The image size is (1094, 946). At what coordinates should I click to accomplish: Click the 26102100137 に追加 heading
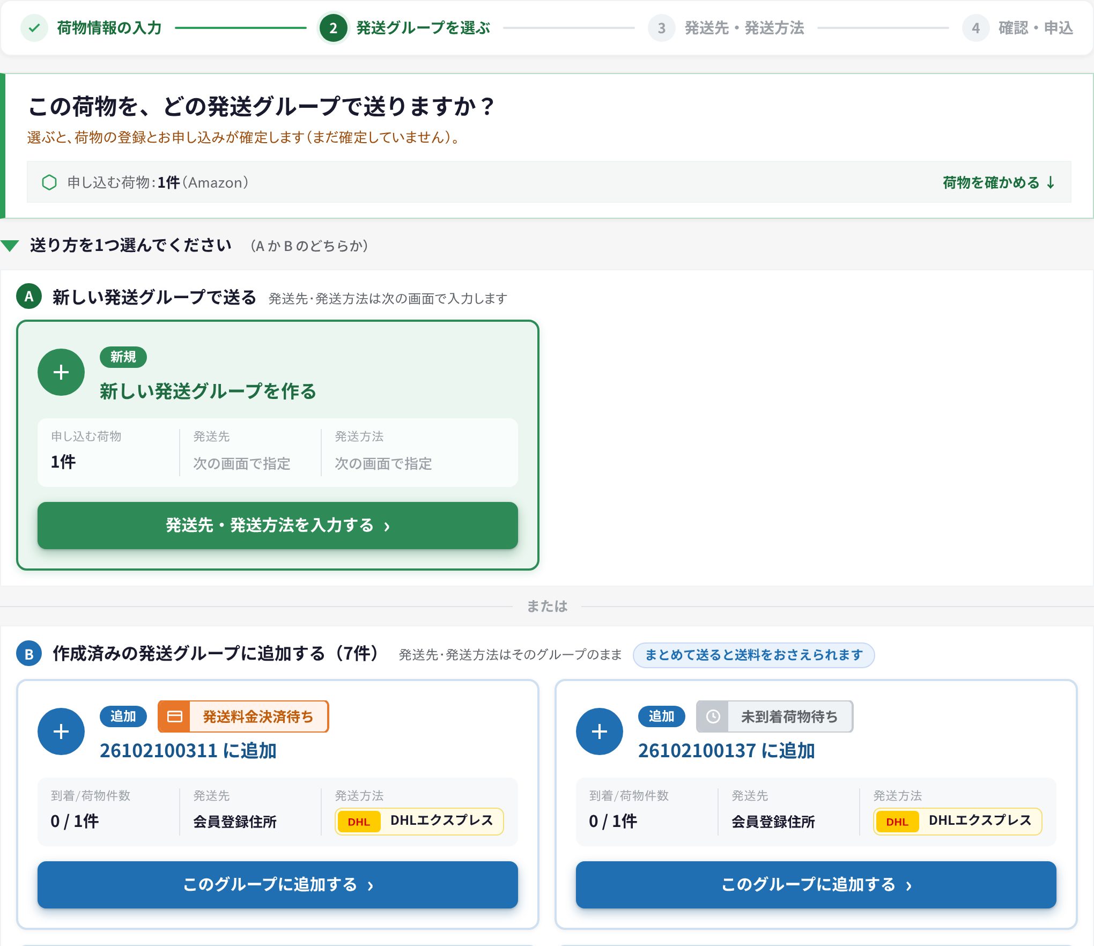727,751
